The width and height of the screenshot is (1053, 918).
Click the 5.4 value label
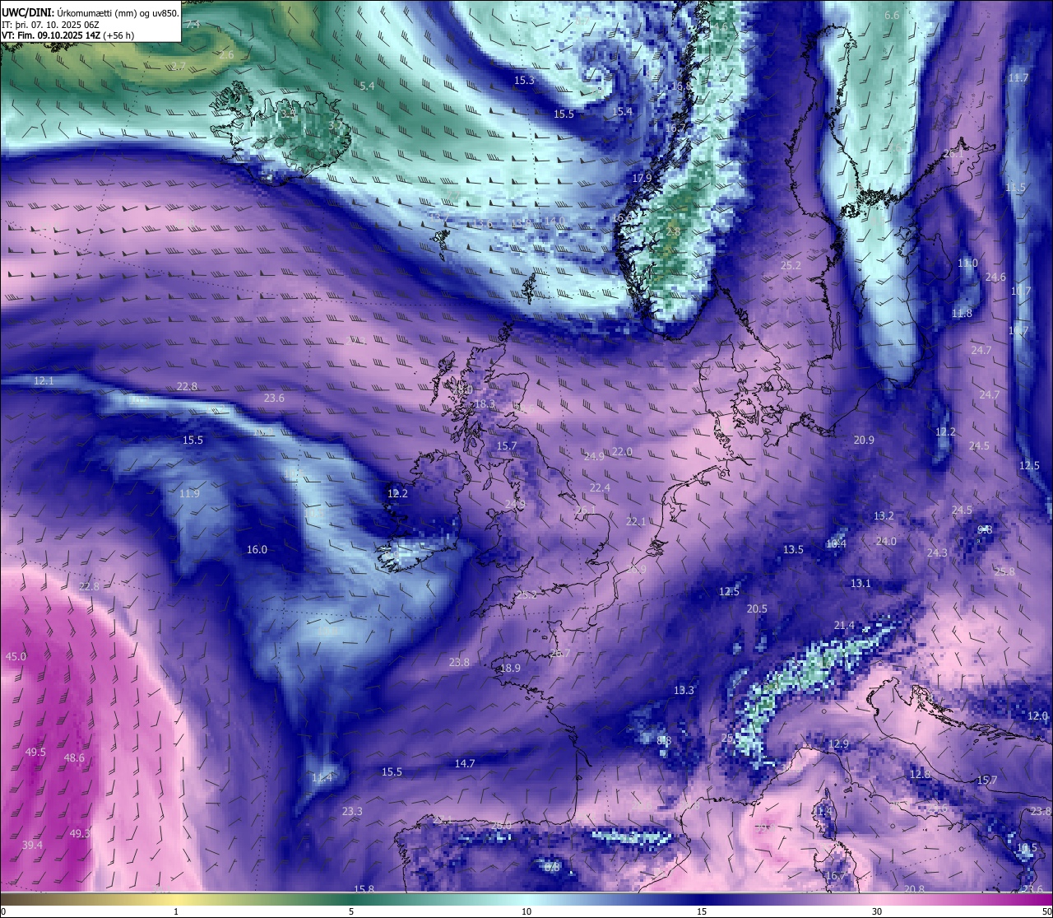[x=367, y=86]
